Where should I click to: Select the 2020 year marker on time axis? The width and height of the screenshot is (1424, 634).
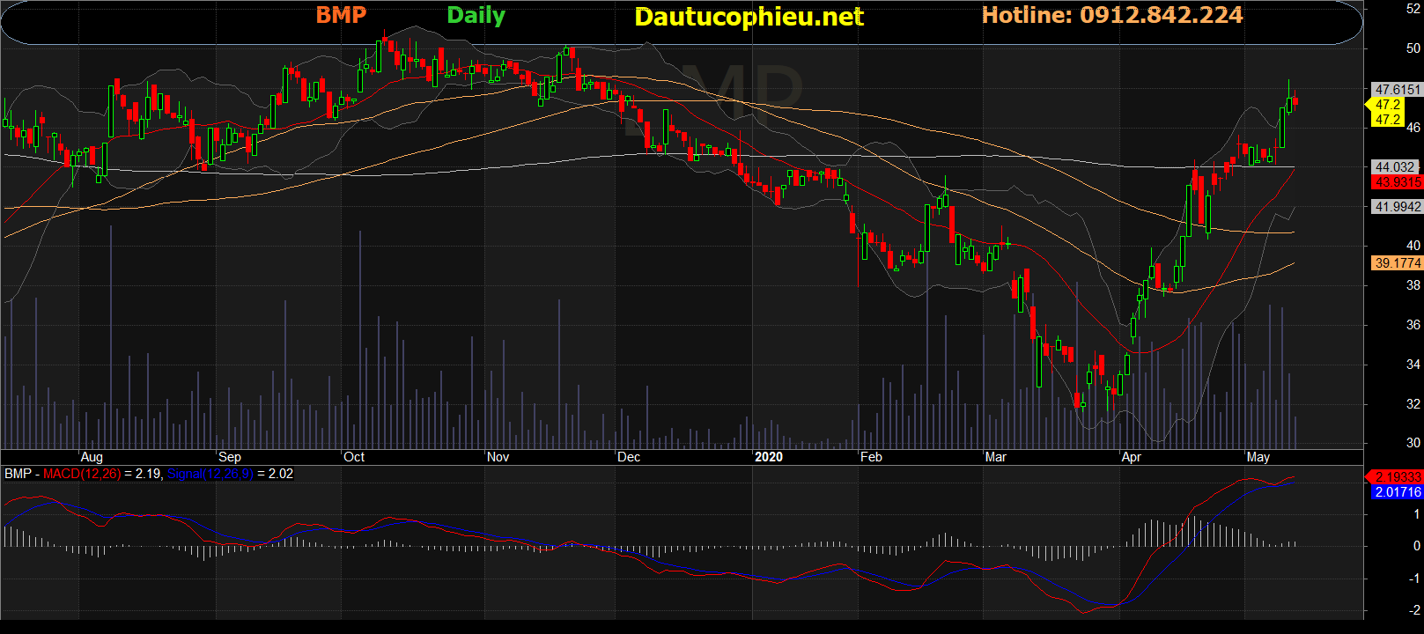coord(768,457)
